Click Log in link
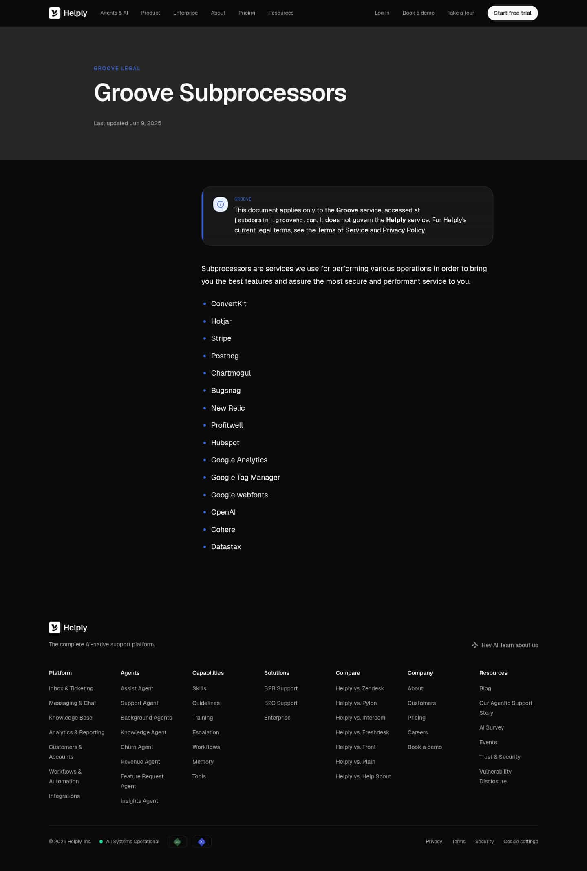The height and width of the screenshot is (871, 587). click(x=382, y=13)
